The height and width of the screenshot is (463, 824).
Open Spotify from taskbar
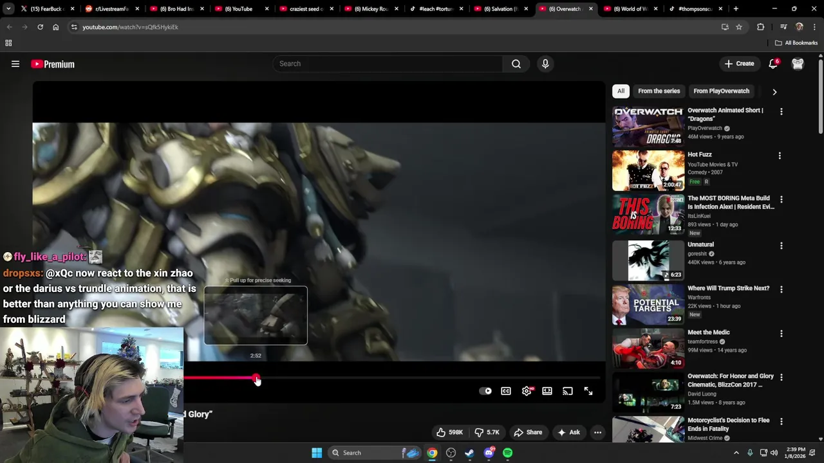[507, 453]
